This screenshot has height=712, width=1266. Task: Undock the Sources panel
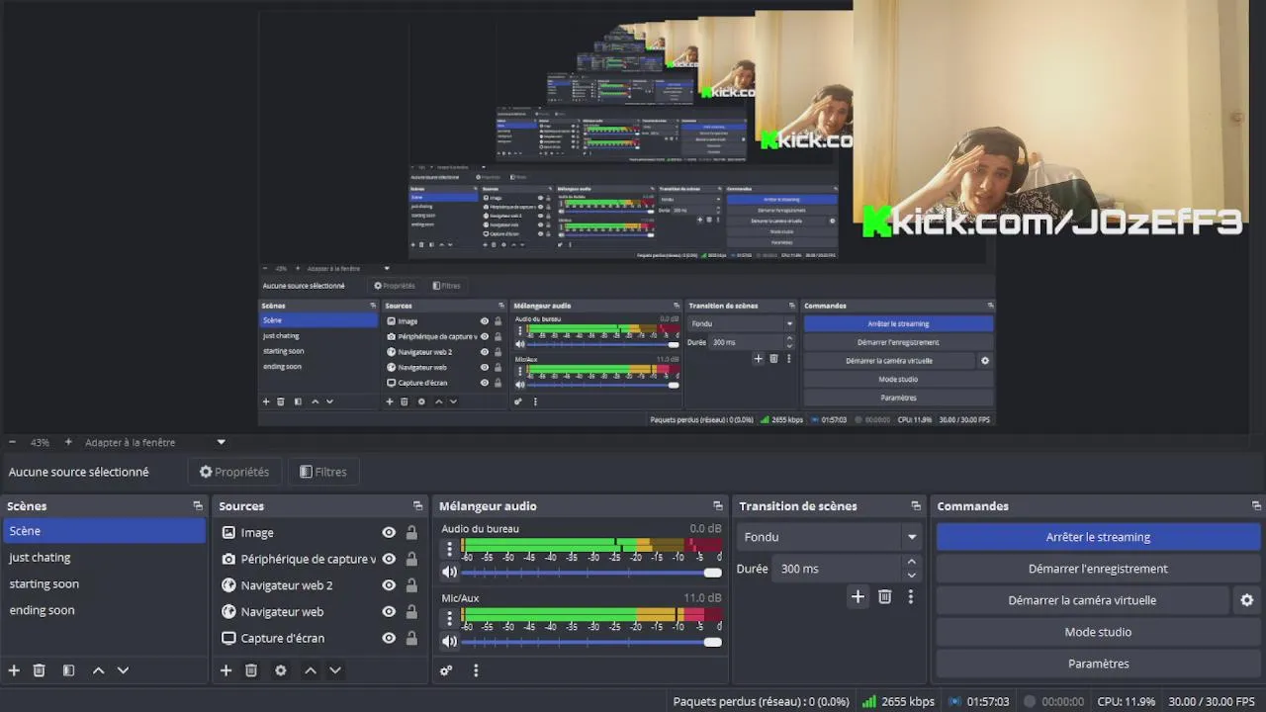418,506
